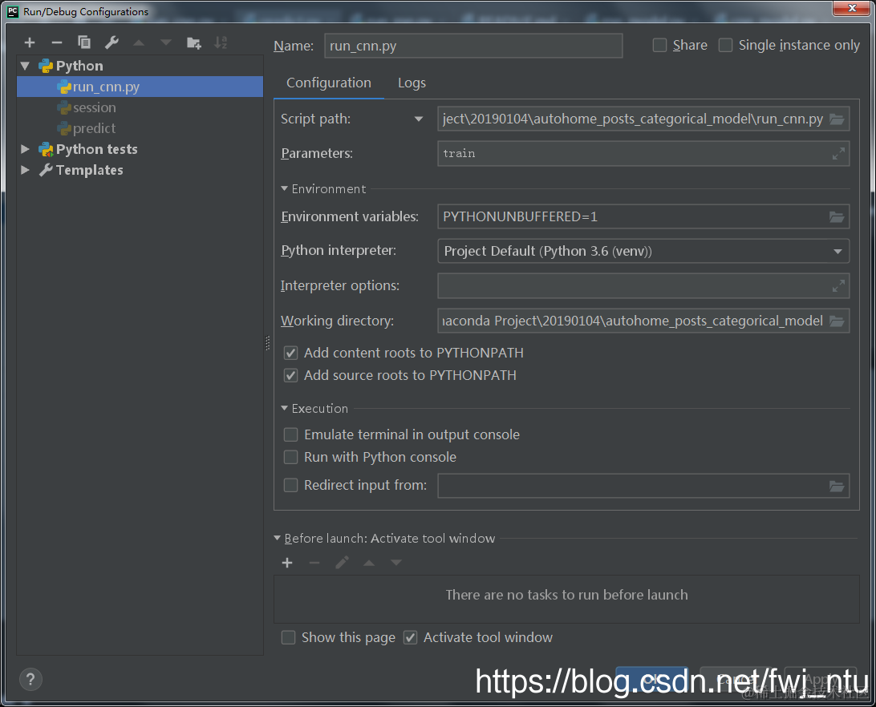Enable Single instance only checkbox

pos(725,45)
